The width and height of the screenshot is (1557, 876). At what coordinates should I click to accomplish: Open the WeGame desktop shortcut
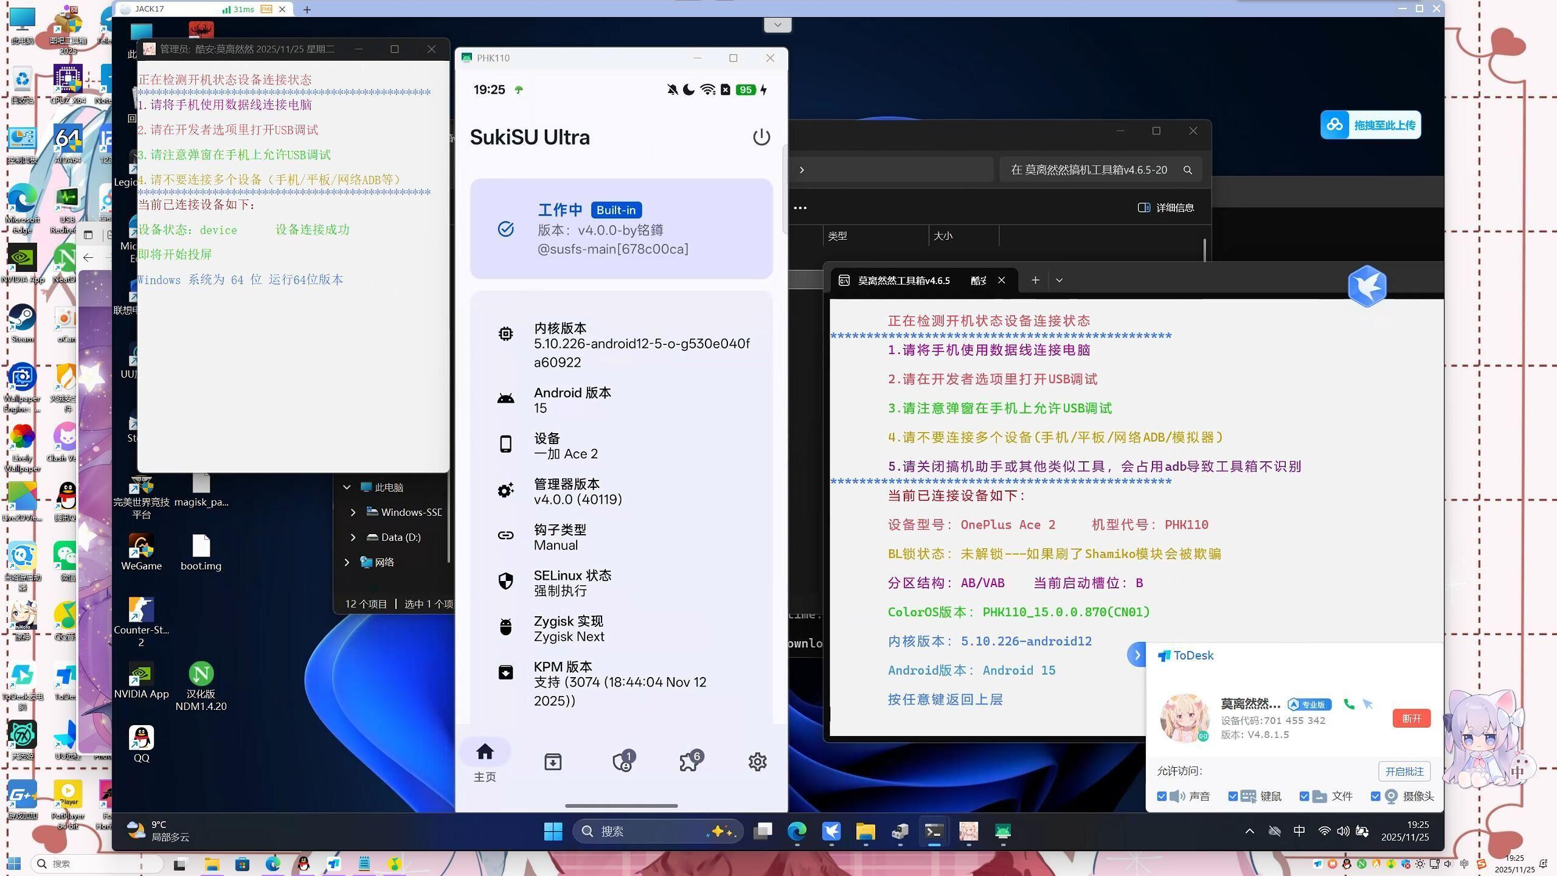click(141, 552)
